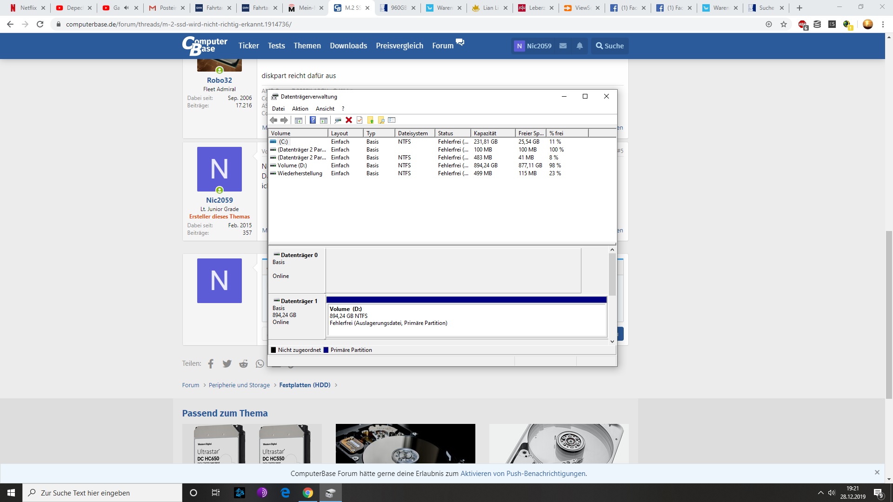Open Chrome from the Windows taskbar
This screenshot has height=502, width=893.
pos(308,493)
